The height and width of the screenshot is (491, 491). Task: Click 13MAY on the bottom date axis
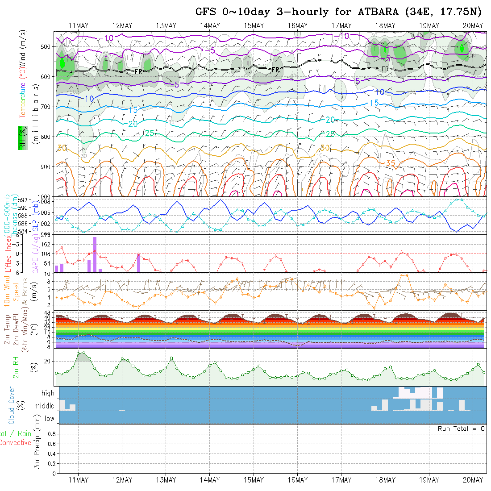[166, 480]
